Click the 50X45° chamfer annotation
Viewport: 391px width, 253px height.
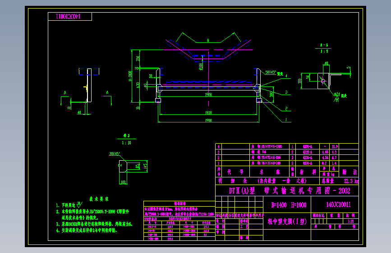[271, 72]
